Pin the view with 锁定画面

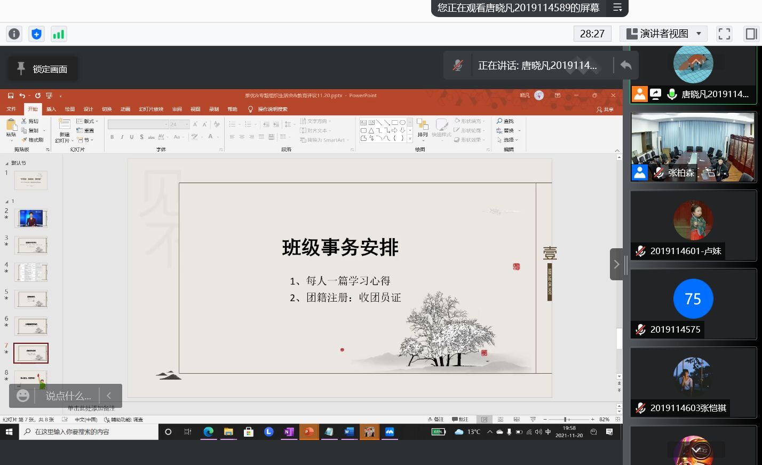click(43, 69)
